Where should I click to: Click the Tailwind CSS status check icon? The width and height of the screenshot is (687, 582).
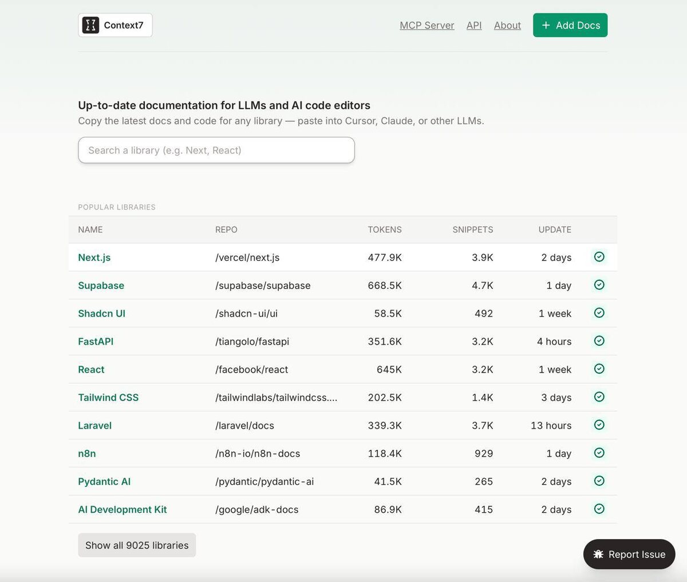(x=599, y=397)
